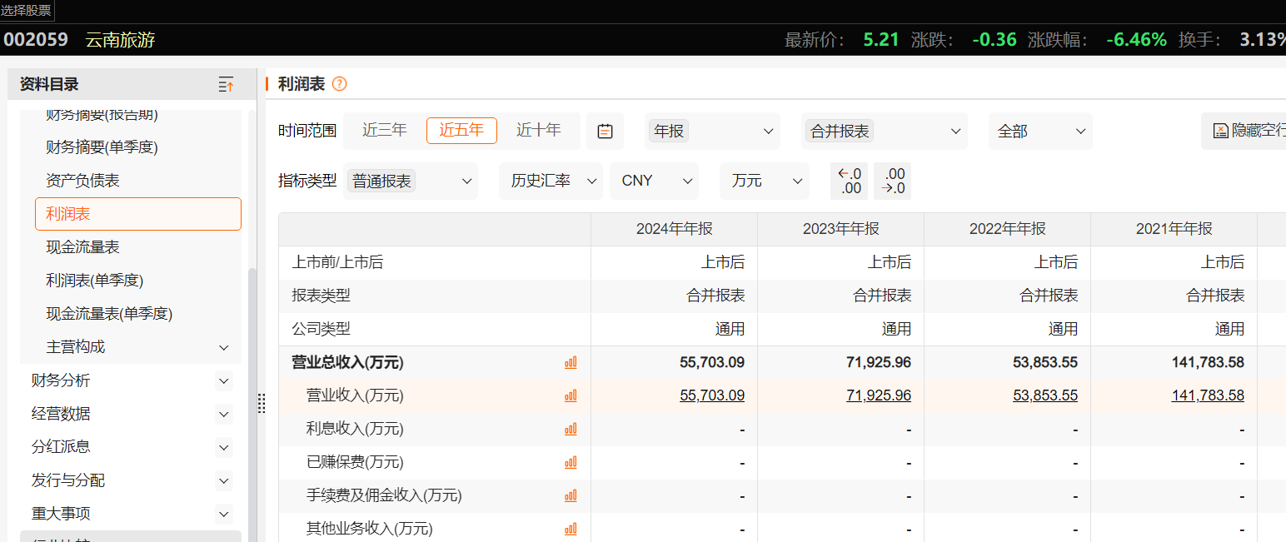Click the change percentage -6.46%

[1136, 39]
